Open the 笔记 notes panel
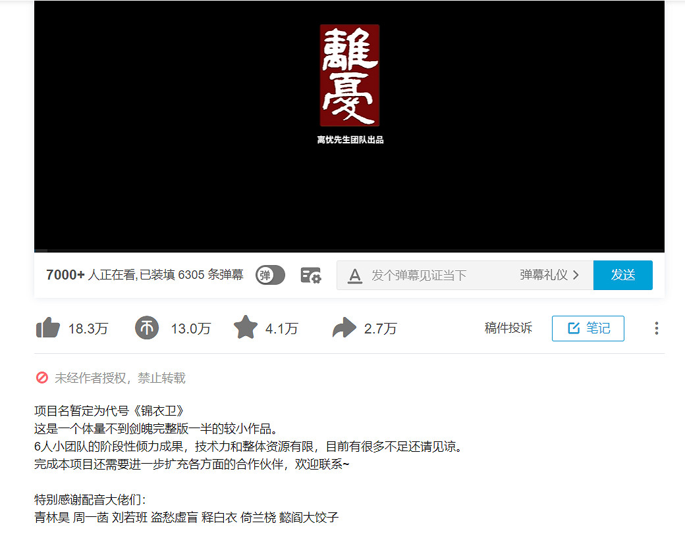This screenshot has height=538, width=685. point(588,328)
